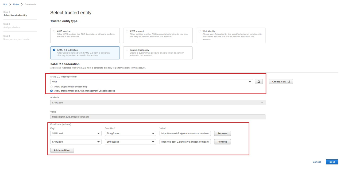The image size is (344, 169).
Task: Go to the Roles breadcrumb link
Action: 16,5
